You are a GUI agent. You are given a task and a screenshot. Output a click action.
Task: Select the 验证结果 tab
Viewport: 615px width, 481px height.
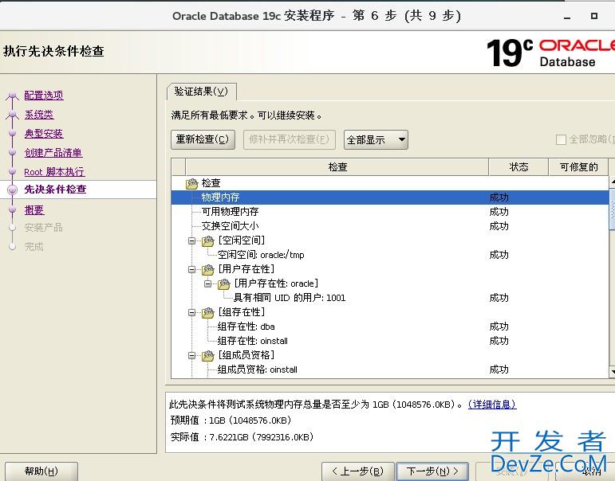201,92
